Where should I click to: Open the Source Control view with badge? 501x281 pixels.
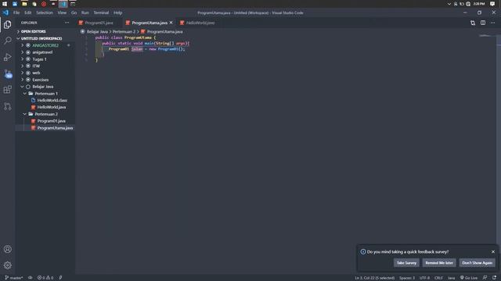tap(7, 73)
